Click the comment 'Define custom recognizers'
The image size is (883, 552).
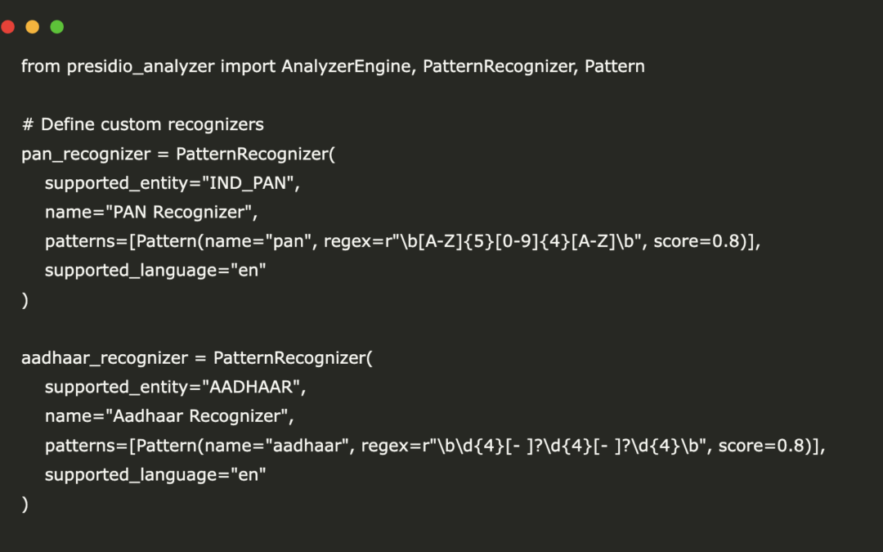(x=152, y=125)
